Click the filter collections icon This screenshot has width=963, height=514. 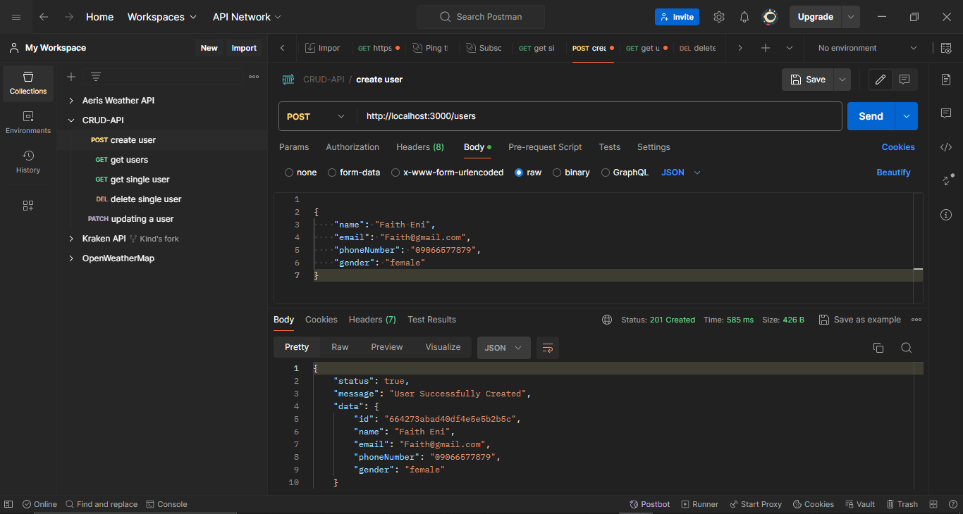(96, 77)
